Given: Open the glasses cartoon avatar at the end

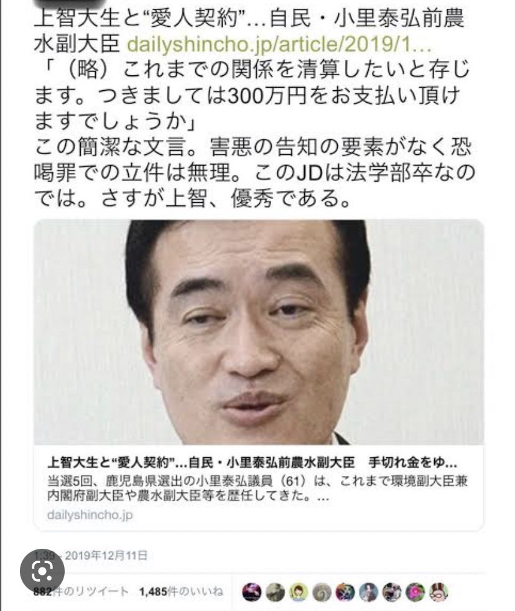Looking at the screenshot, I should [x=438, y=592].
